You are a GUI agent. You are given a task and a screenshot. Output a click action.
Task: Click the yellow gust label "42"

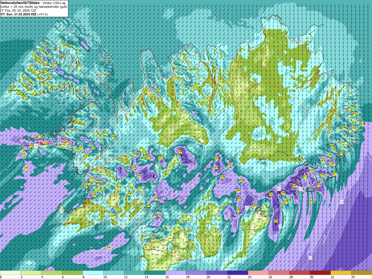[45, 144]
